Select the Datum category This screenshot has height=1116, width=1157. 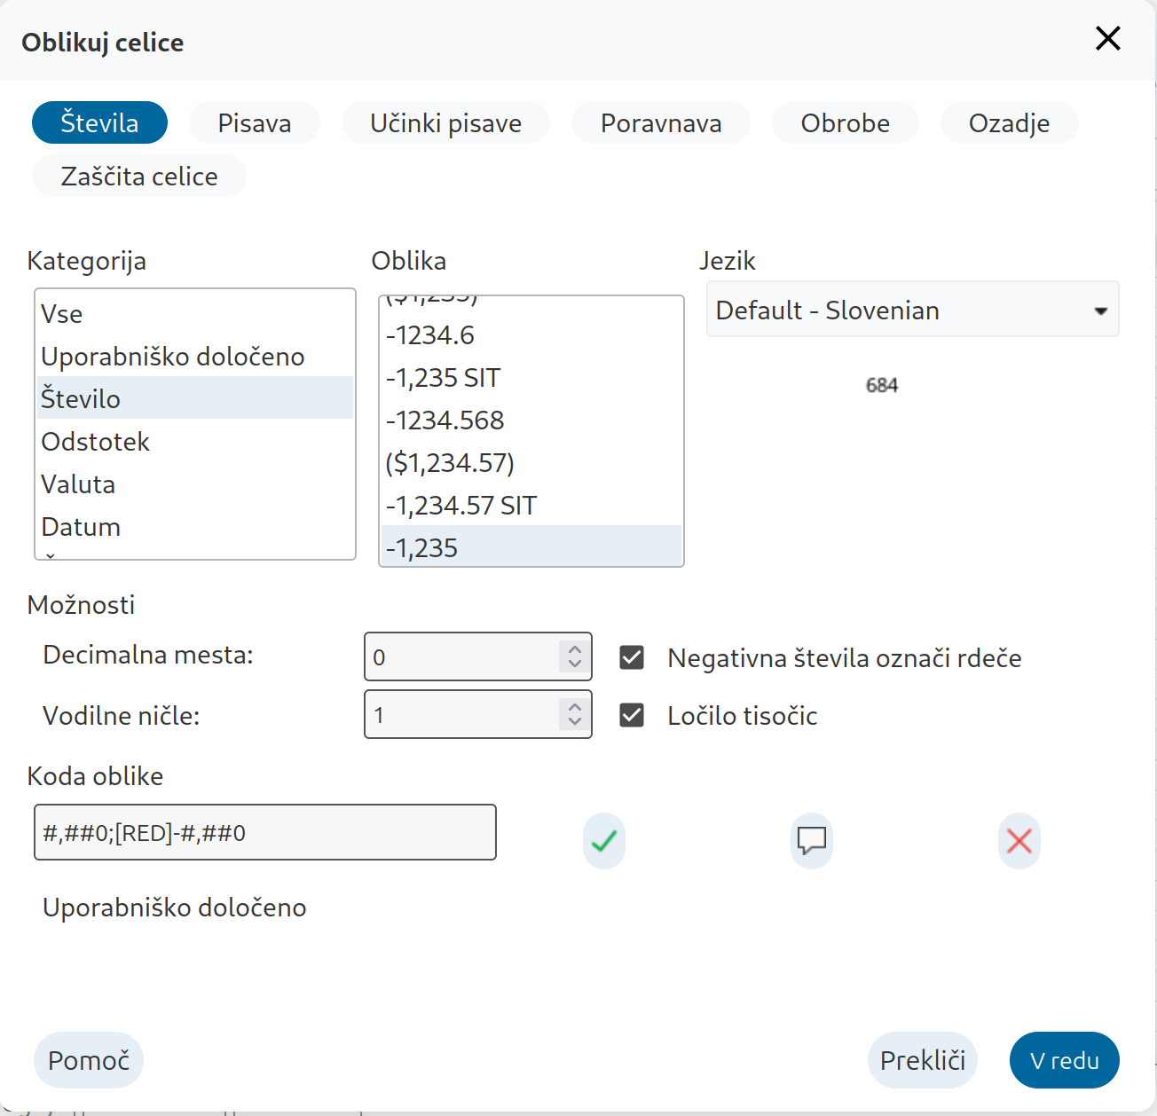pos(195,526)
